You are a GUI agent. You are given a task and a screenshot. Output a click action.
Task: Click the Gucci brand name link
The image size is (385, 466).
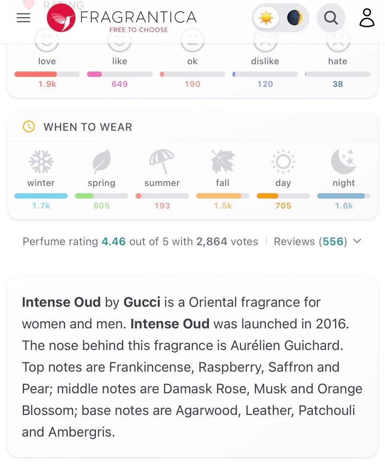coord(142,302)
